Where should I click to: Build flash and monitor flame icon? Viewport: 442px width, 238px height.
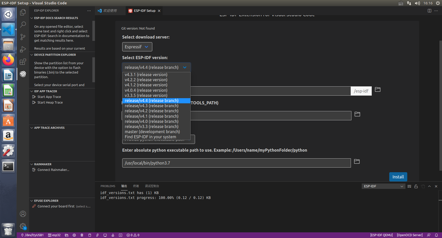pos(113,235)
